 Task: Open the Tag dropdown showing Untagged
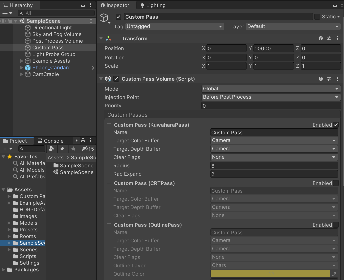tap(174, 27)
